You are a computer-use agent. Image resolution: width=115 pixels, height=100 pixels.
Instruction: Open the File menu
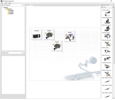tap(2, 3)
